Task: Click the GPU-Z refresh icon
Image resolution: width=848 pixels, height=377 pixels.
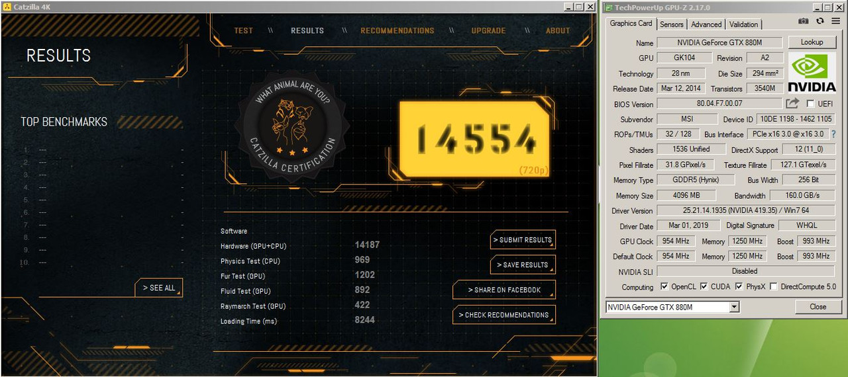Action: coord(820,21)
